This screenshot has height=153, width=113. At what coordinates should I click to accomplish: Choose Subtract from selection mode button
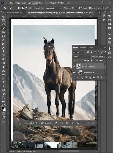pos(26,8)
